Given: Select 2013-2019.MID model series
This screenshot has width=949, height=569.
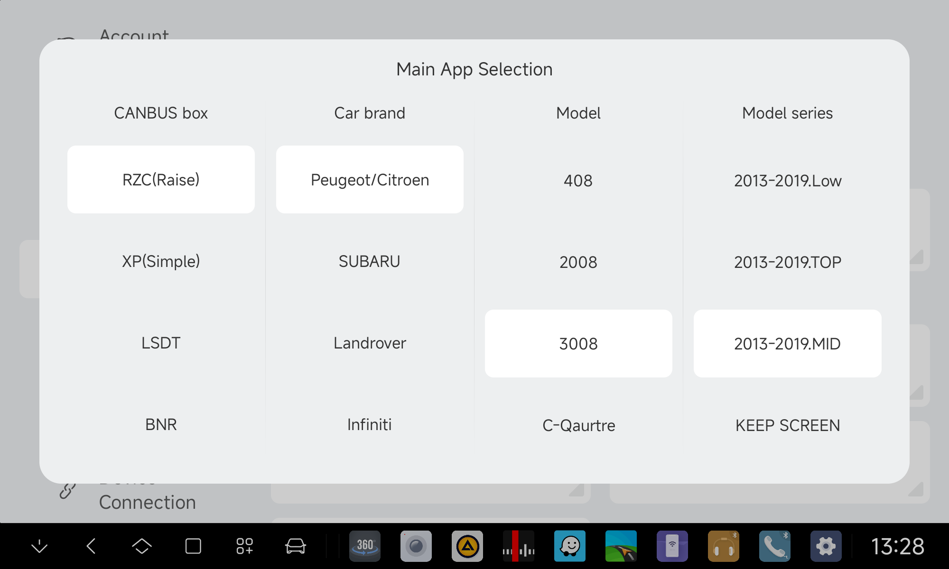Looking at the screenshot, I should coord(788,344).
